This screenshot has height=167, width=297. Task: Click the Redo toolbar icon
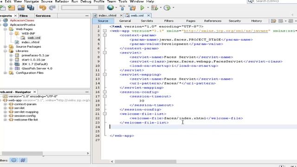(52, 8)
